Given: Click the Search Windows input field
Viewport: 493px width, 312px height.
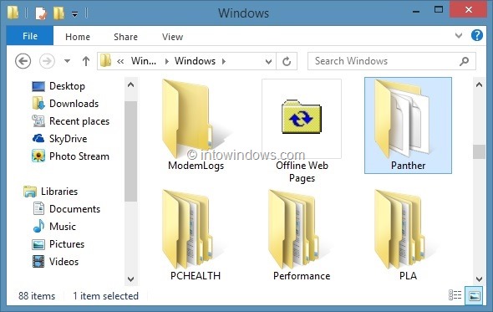Looking at the screenshot, I should point(391,61).
